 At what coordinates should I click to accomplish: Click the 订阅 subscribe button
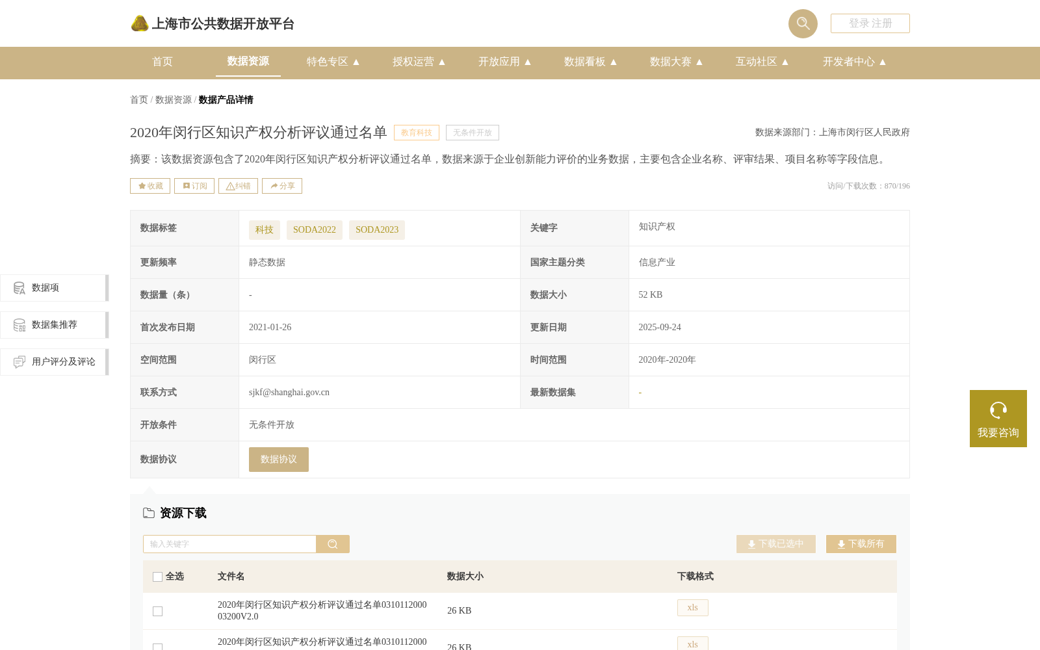click(194, 186)
